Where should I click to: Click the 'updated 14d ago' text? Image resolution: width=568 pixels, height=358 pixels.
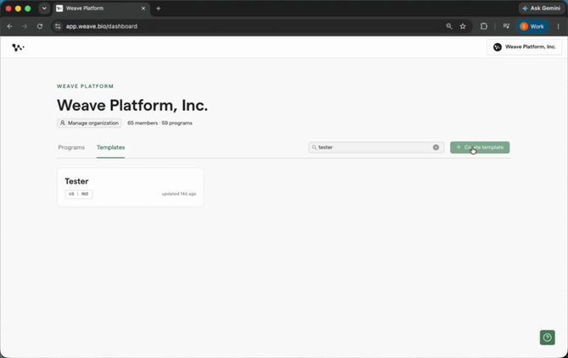179,194
